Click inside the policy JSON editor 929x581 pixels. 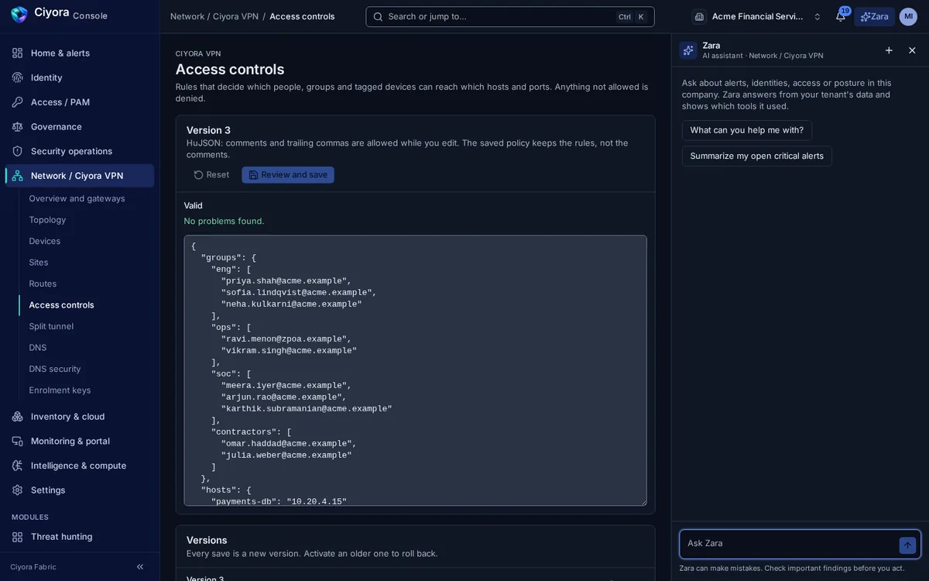point(415,370)
